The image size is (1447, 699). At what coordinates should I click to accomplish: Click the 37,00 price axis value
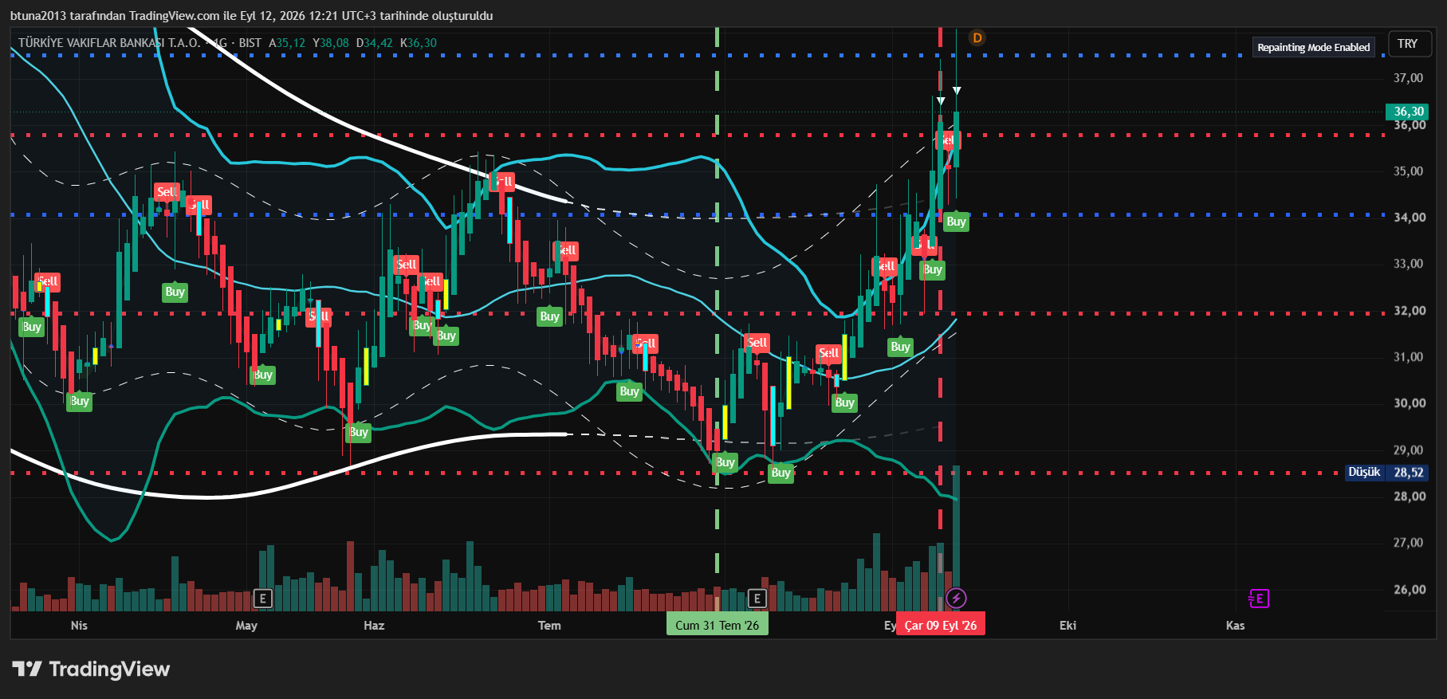point(1409,78)
